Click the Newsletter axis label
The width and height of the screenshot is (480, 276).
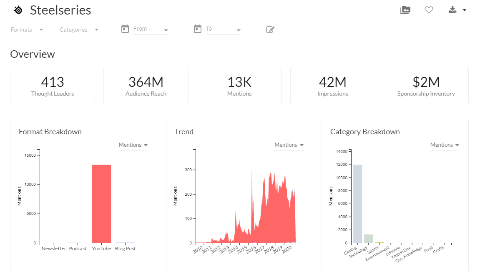coord(54,249)
